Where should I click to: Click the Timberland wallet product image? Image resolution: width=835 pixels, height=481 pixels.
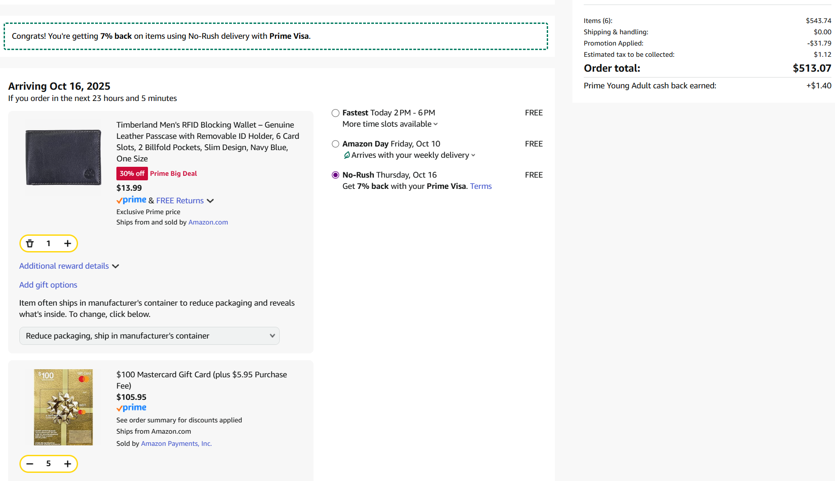pos(63,157)
